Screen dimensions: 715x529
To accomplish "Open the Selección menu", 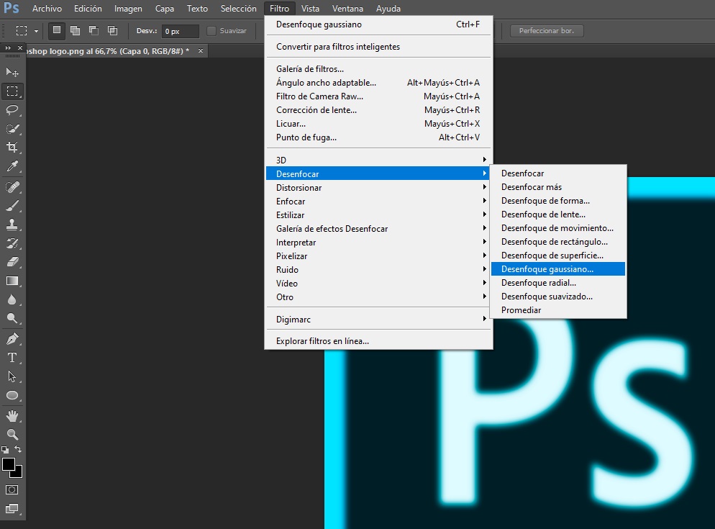I will (239, 8).
